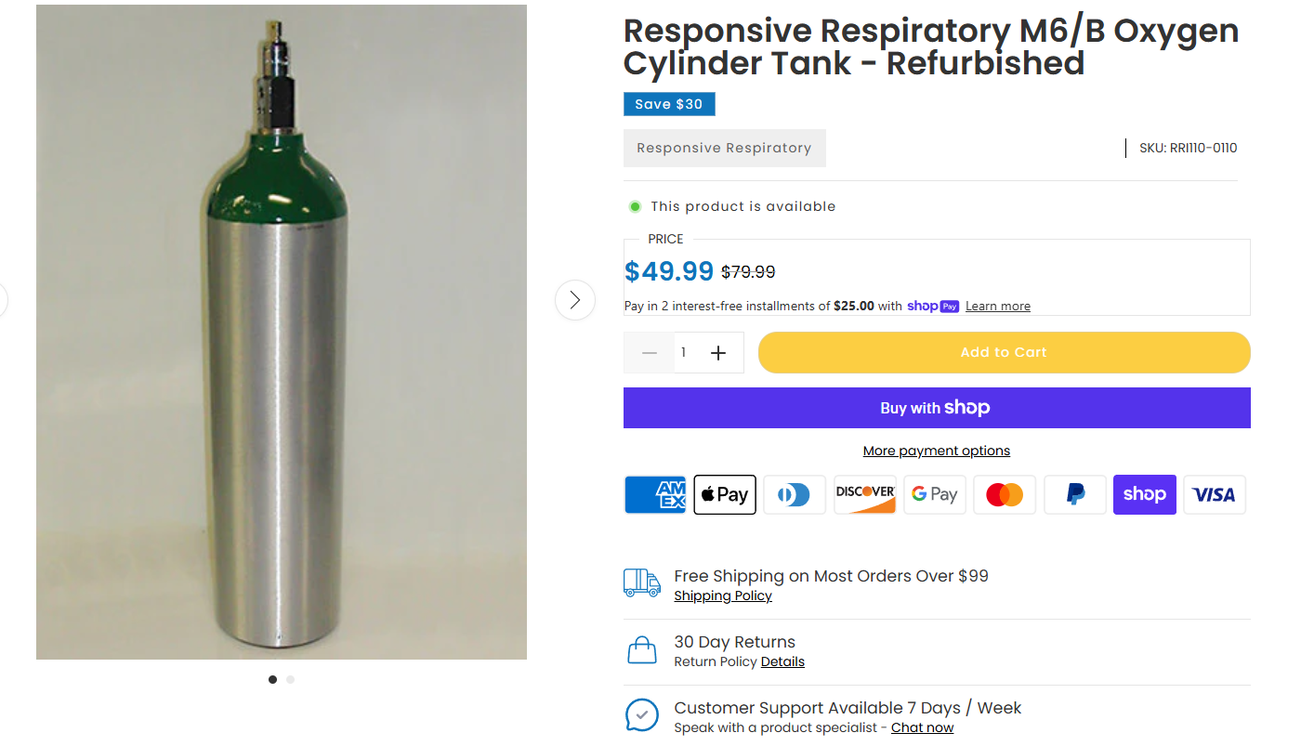Click the delivery truck shipping icon
Screen dimensions: 1301x746
(x=642, y=583)
